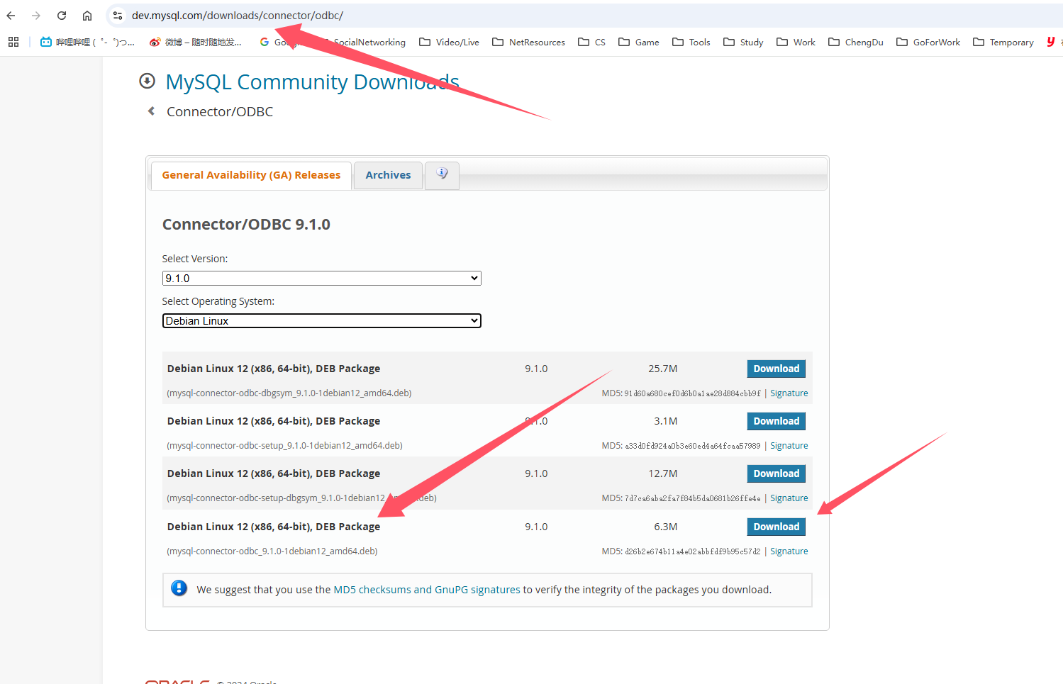The width and height of the screenshot is (1063, 684).
Task: Open the CS bookmark folder
Action: click(x=591, y=42)
